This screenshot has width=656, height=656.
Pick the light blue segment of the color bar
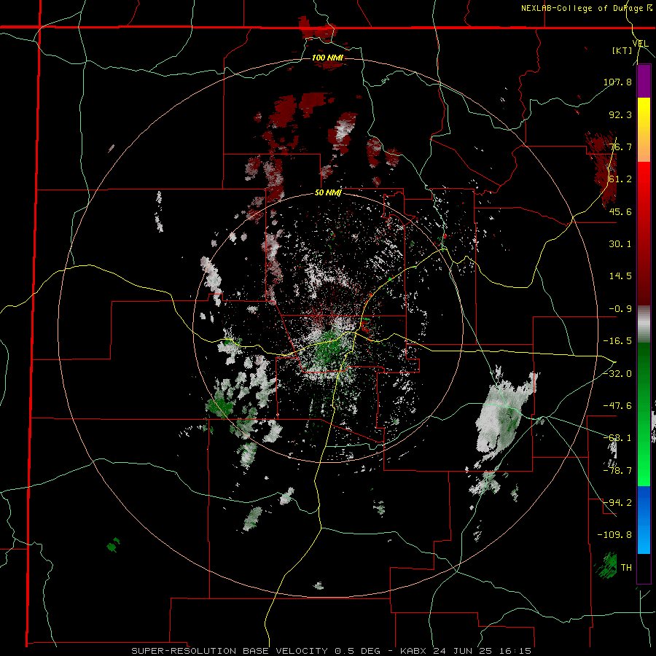[644, 536]
